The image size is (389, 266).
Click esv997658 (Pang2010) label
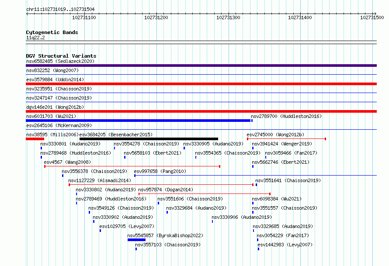pyautogui.click(x=160, y=171)
